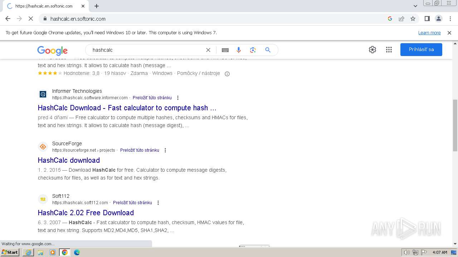Share this page from the address bar
458x257 pixels.
pyautogui.click(x=401, y=19)
